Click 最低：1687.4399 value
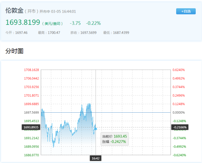 (x=116, y=33)
